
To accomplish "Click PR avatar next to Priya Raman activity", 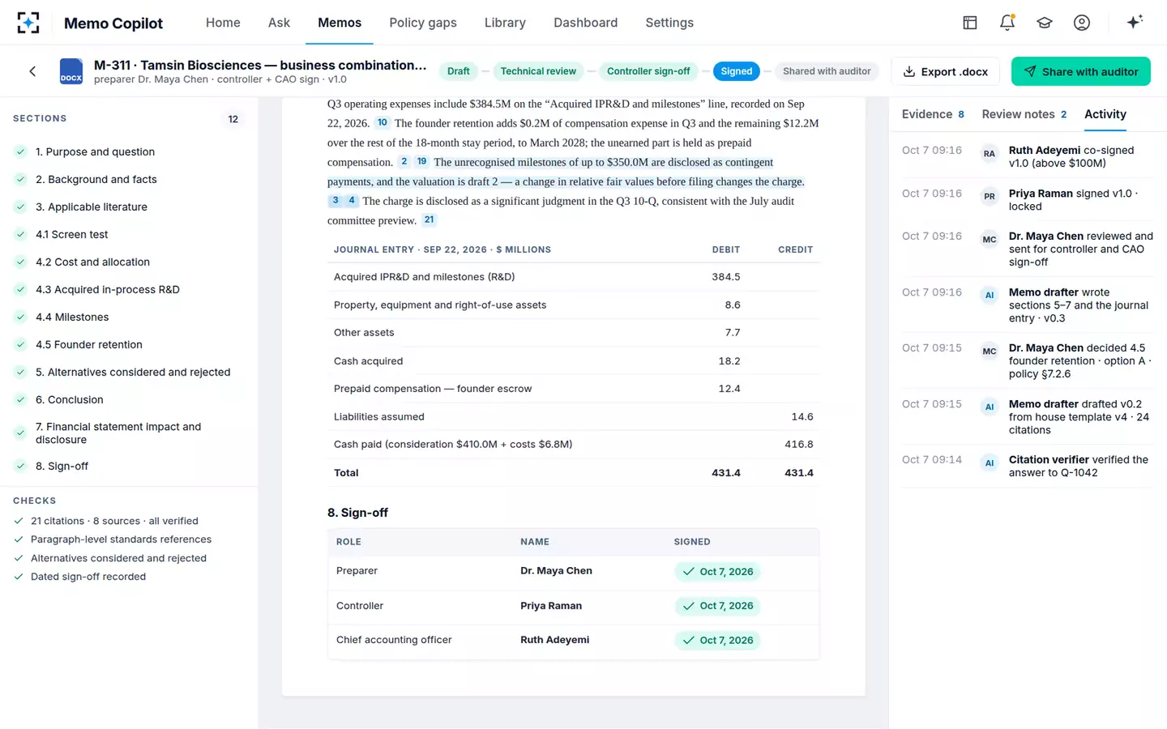I will [x=990, y=197].
